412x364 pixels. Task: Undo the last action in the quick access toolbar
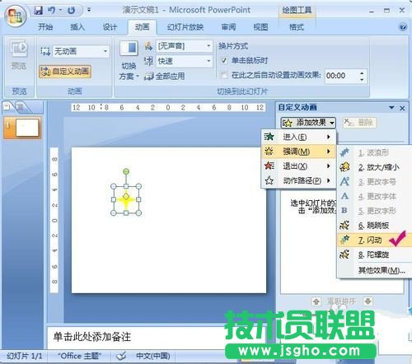(x=51, y=11)
